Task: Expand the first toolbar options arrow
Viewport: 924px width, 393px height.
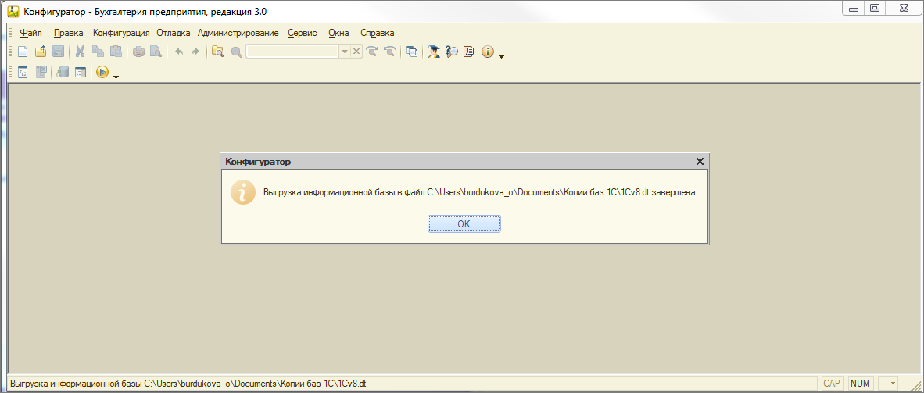Action: pos(502,57)
